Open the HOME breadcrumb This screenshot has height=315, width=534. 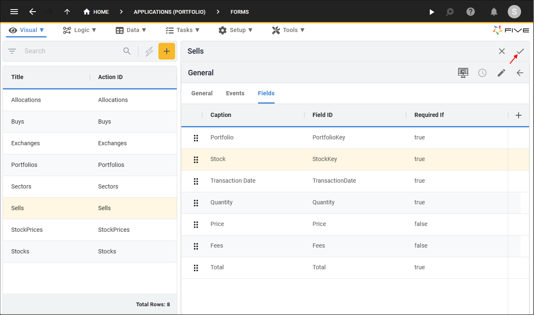click(x=96, y=12)
